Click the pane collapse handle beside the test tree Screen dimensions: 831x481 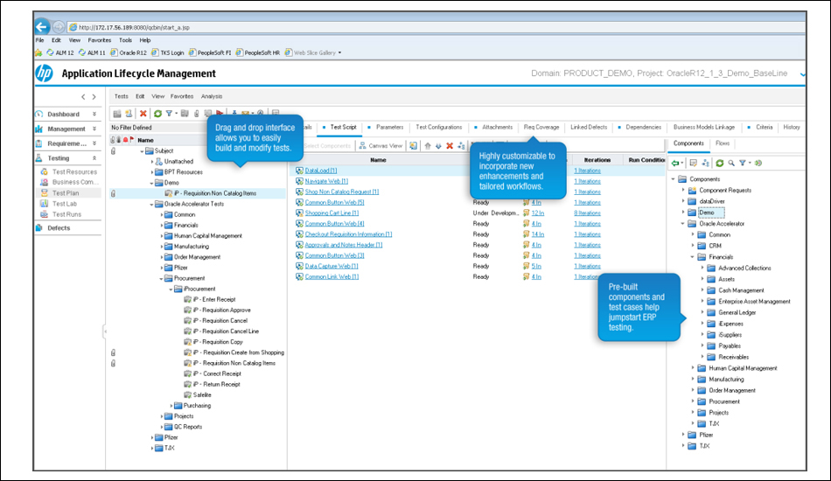(105, 331)
